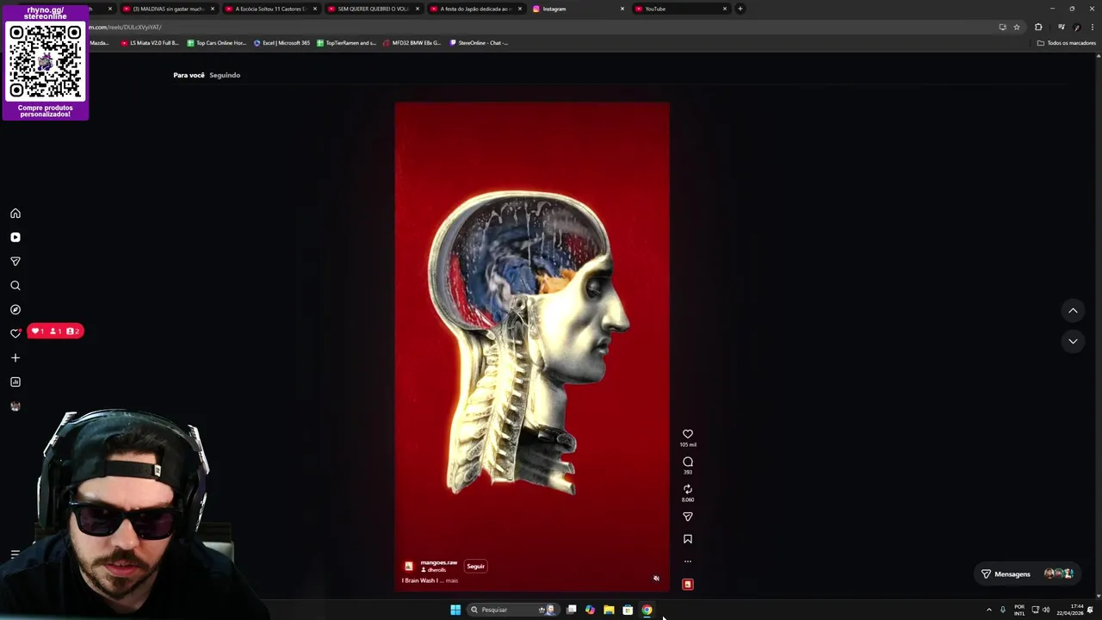Expand caption with mais link
Image resolution: width=1102 pixels, height=620 pixels.
tap(452, 581)
